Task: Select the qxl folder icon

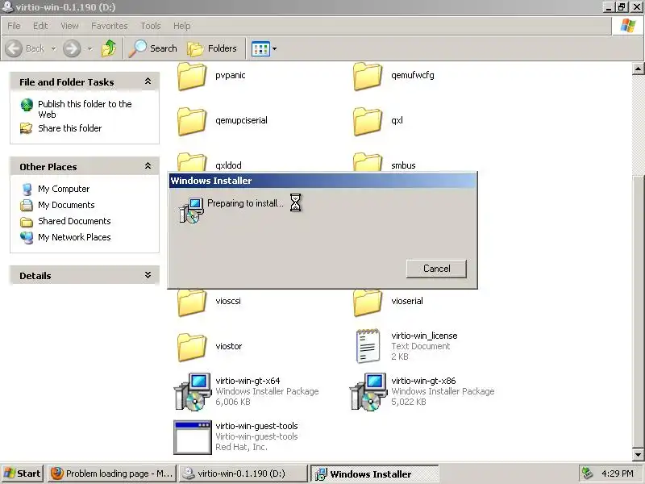Action: (x=368, y=122)
